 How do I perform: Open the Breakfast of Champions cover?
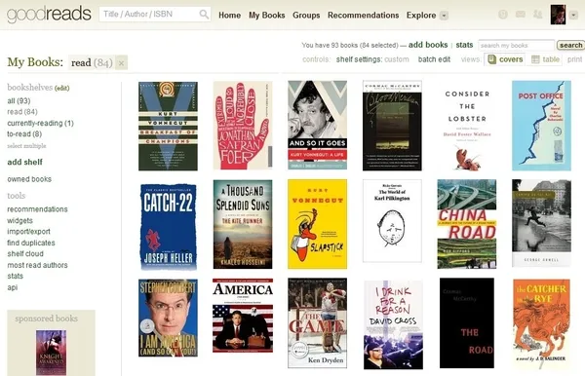168,127
